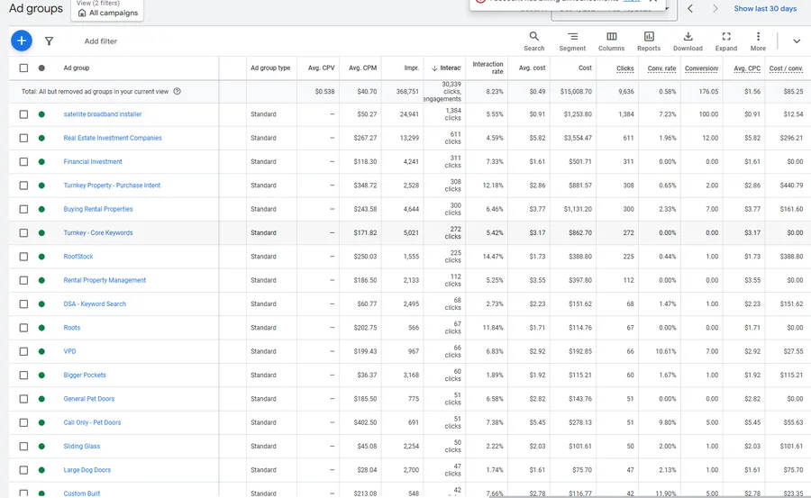The image size is (811, 498).
Task: Check the satellite broadband installer row checkbox
Action: (23, 114)
